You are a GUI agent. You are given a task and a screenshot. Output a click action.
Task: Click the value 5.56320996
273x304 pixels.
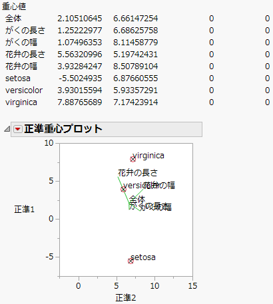coord(80,55)
